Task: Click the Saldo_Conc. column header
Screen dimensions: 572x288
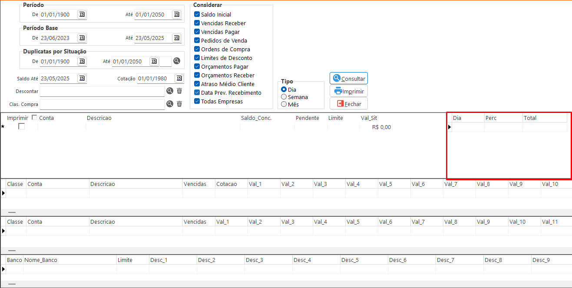Action: 256,118
